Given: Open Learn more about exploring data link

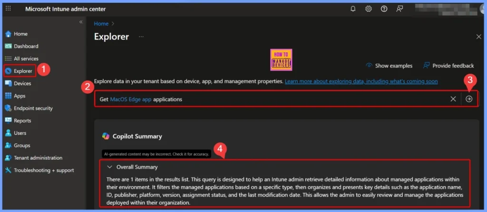Looking at the screenshot, I should click(x=361, y=81).
